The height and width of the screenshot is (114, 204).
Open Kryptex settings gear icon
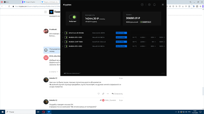coord(149,5)
